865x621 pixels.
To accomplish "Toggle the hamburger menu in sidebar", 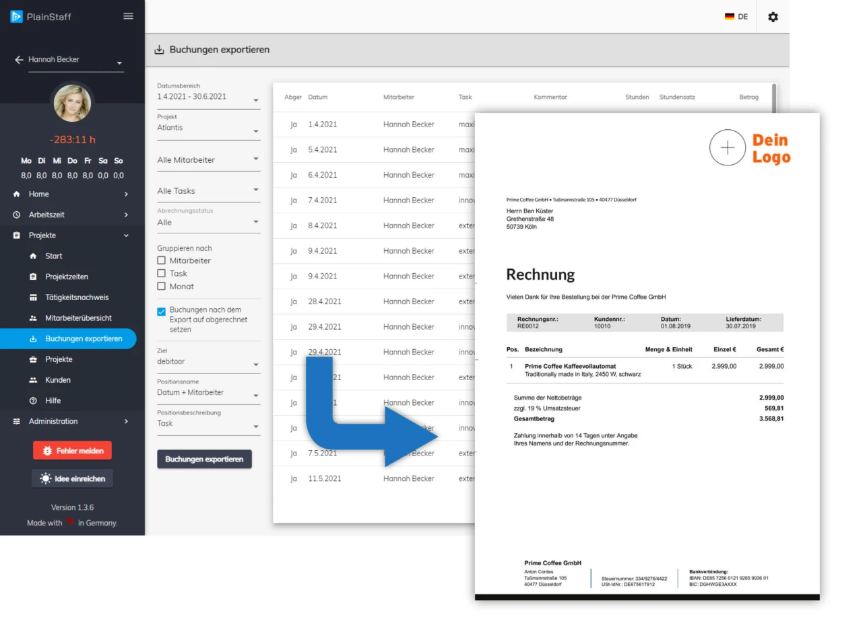I will (x=128, y=16).
